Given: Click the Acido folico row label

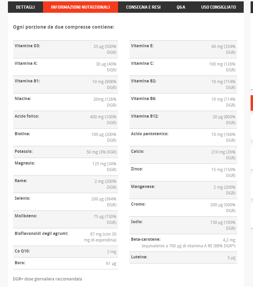Looking at the screenshot, I should (x=27, y=116).
